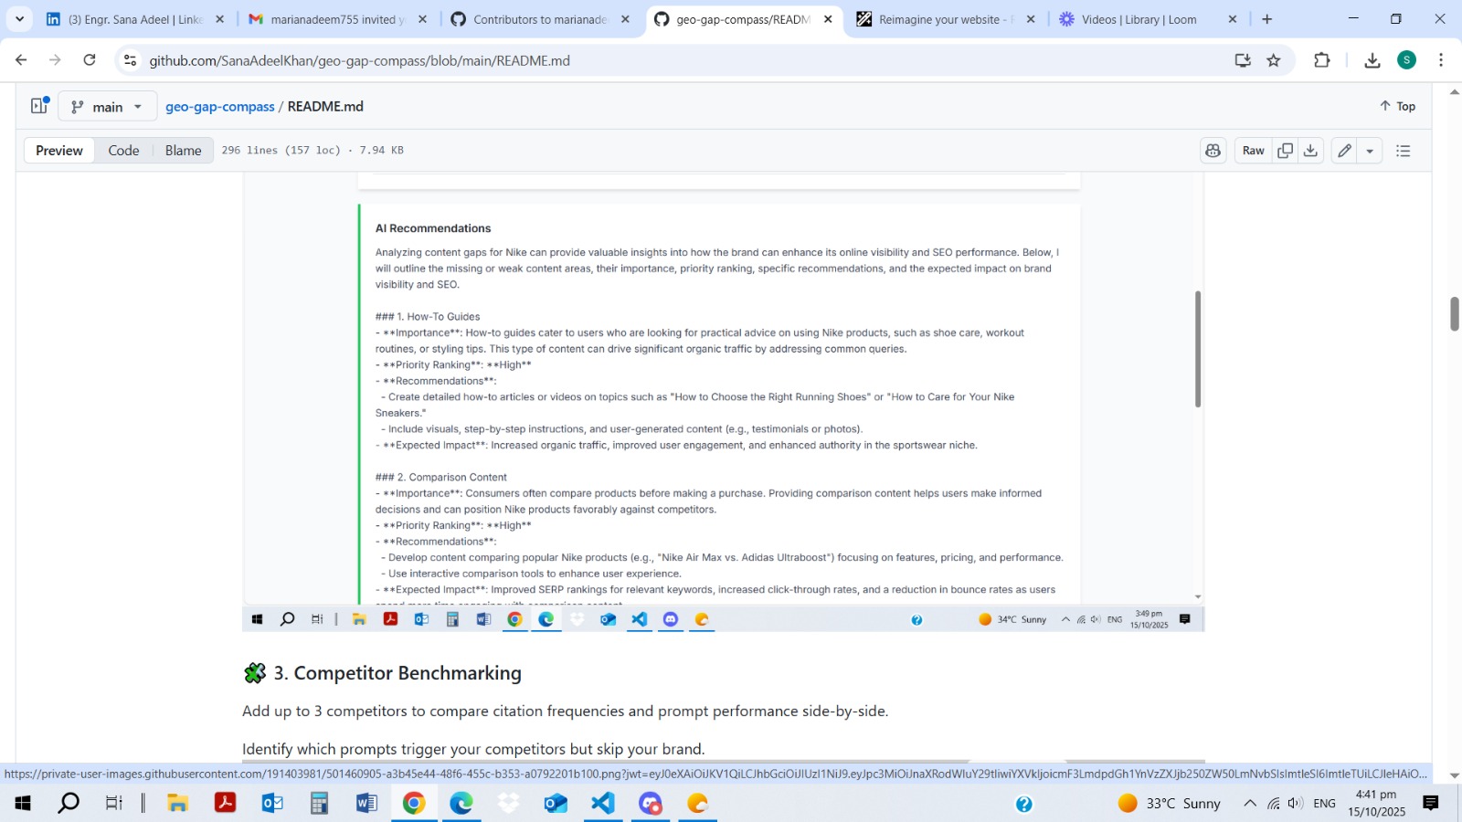The width and height of the screenshot is (1462, 822).
Task: Copy raw file contents
Action: click(1285, 151)
